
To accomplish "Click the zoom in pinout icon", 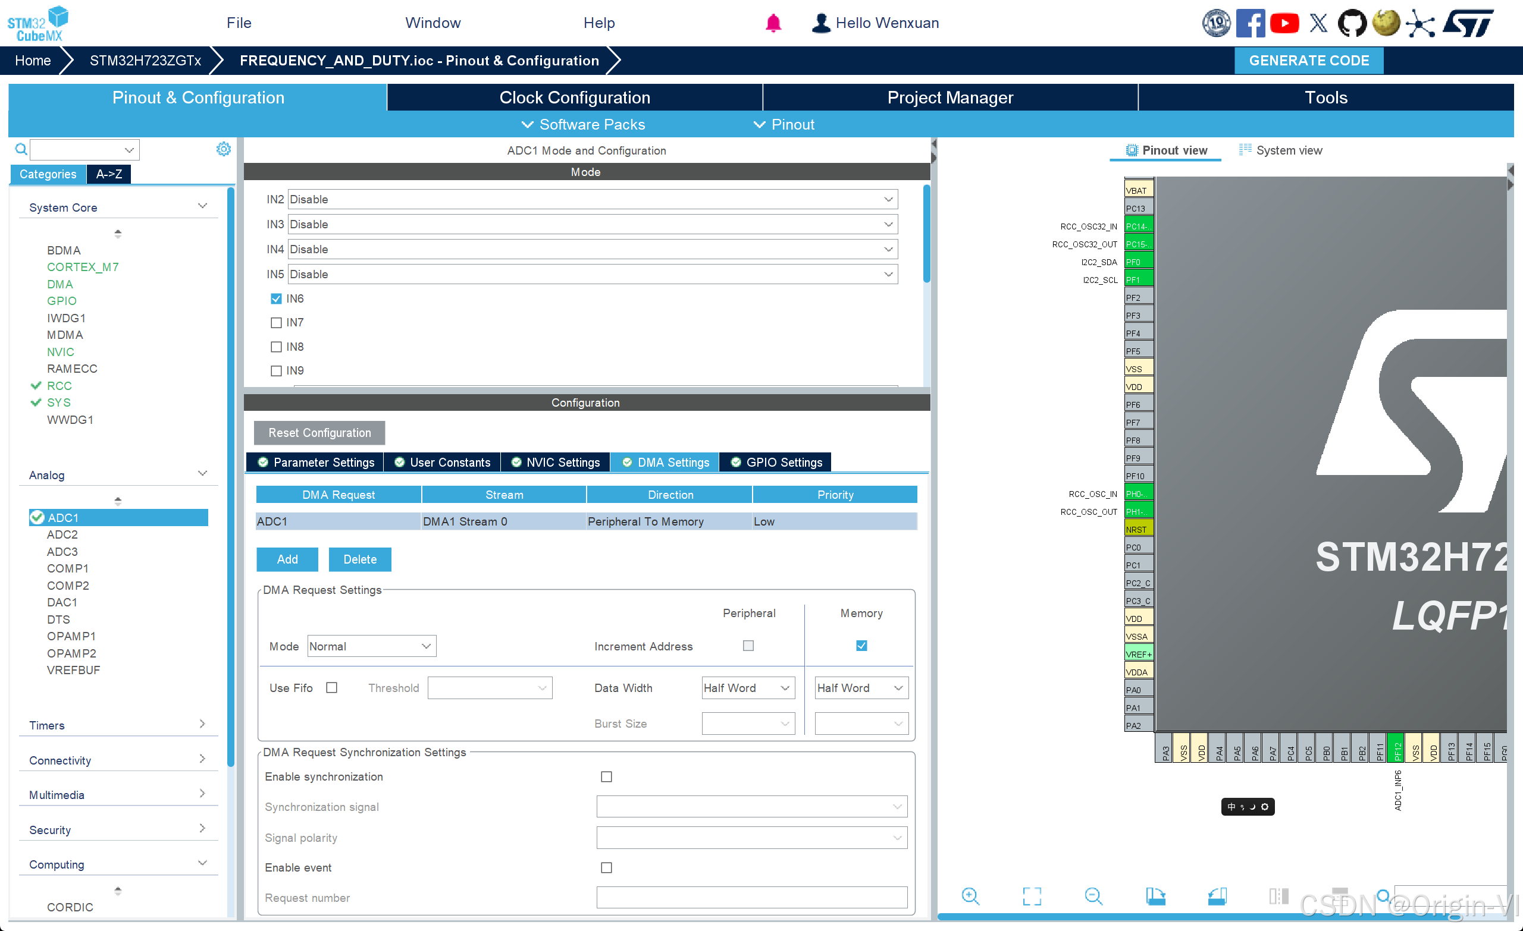I will pyautogui.click(x=970, y=896).
